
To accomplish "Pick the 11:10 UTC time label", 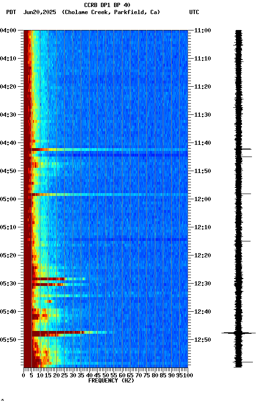I will (x=203, y=59).
